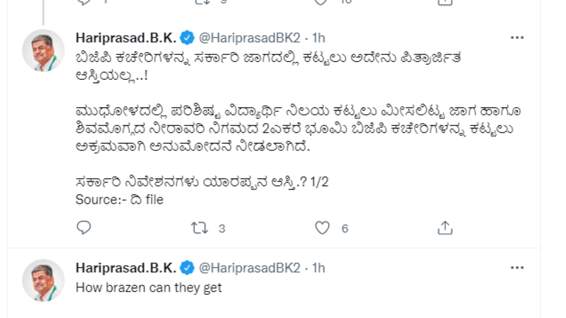This screenshot has height=318, width=566.
Task: Like the tweet with 6 likes
Action: point(322,228)
